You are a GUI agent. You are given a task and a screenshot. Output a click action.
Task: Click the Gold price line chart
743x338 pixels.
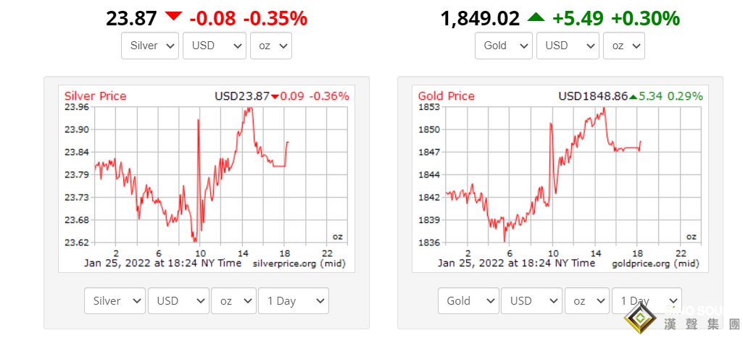tap(565, 174)
